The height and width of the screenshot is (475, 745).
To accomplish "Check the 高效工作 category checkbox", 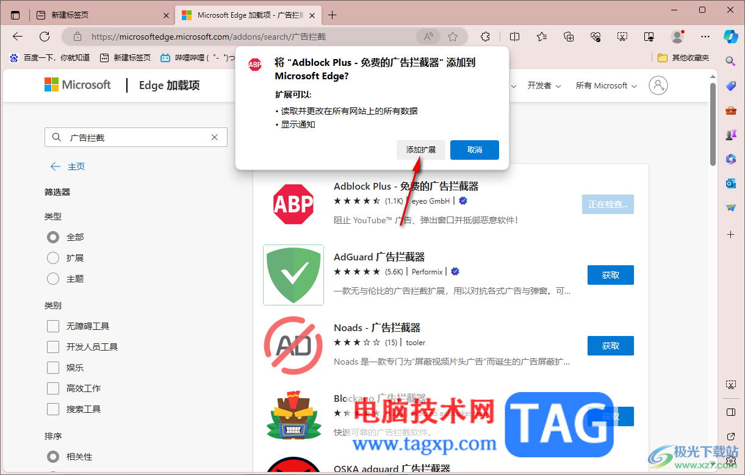I will click(53, 388).
